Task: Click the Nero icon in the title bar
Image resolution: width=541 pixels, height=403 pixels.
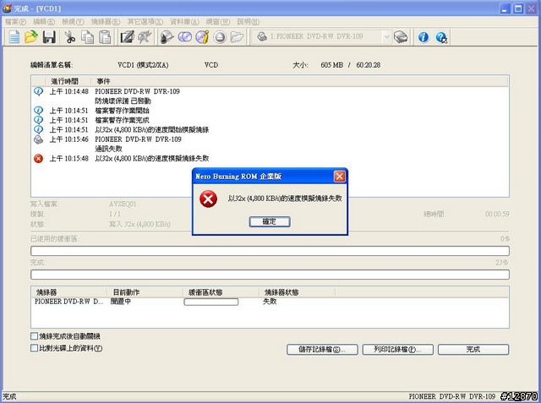Action: 7,8
